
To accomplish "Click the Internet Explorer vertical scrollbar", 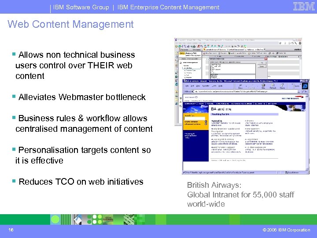I will (307, 132).
